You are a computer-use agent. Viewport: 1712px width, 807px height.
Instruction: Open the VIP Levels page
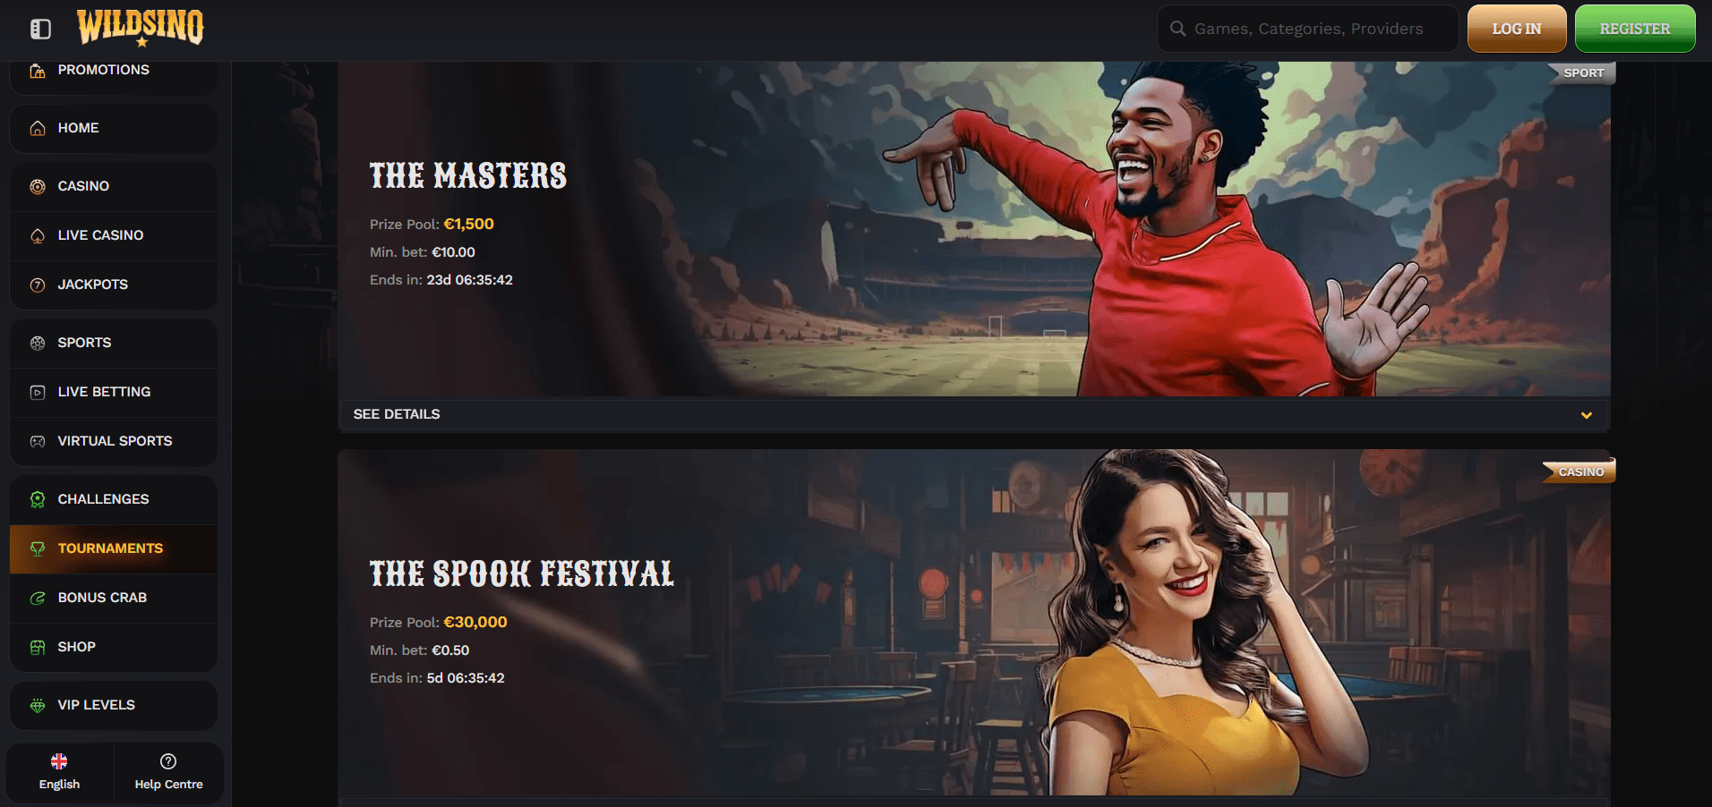coord(114,705)
